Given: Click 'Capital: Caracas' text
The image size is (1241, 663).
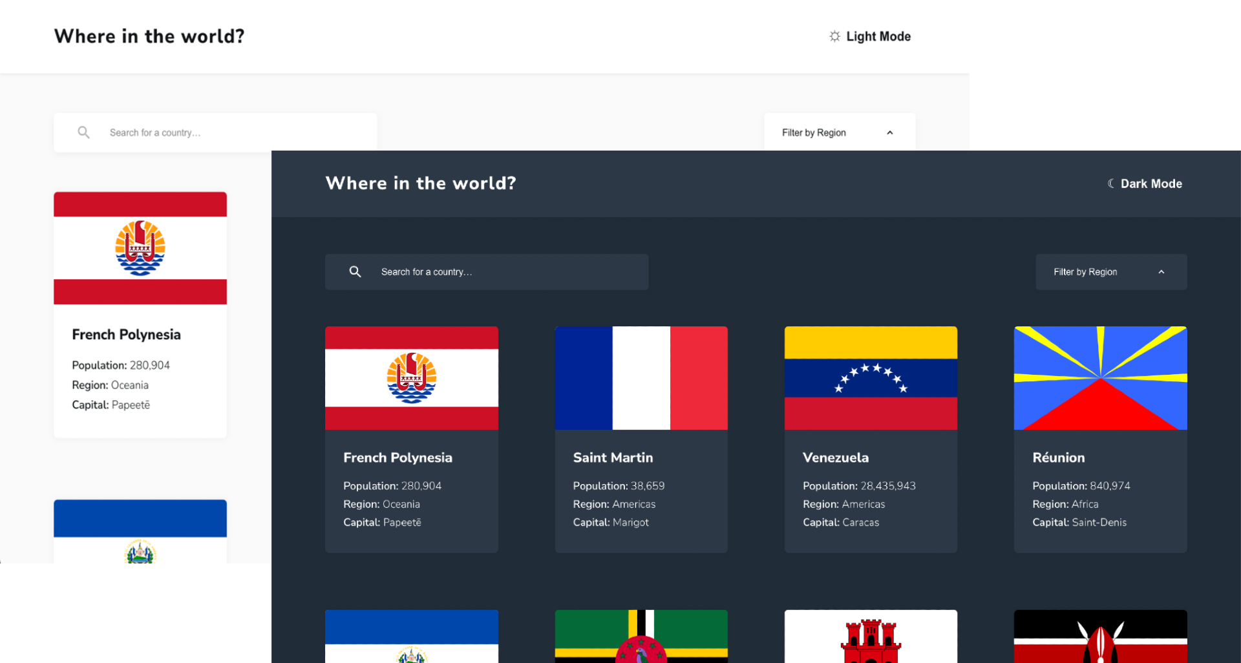Looking at the screenshot, I should pos(841,522).
